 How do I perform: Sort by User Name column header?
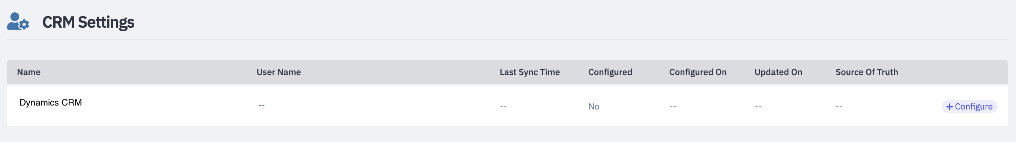[278, 72]
